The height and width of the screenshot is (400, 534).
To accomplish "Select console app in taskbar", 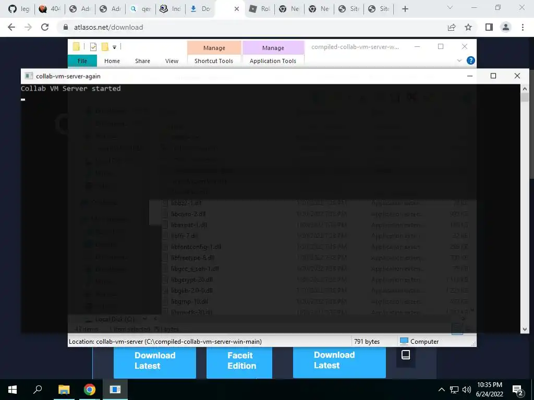I will pos(115,390).
